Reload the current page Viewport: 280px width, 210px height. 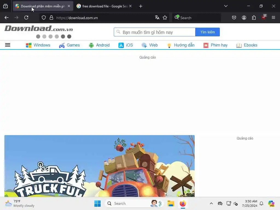pos(26,18)
